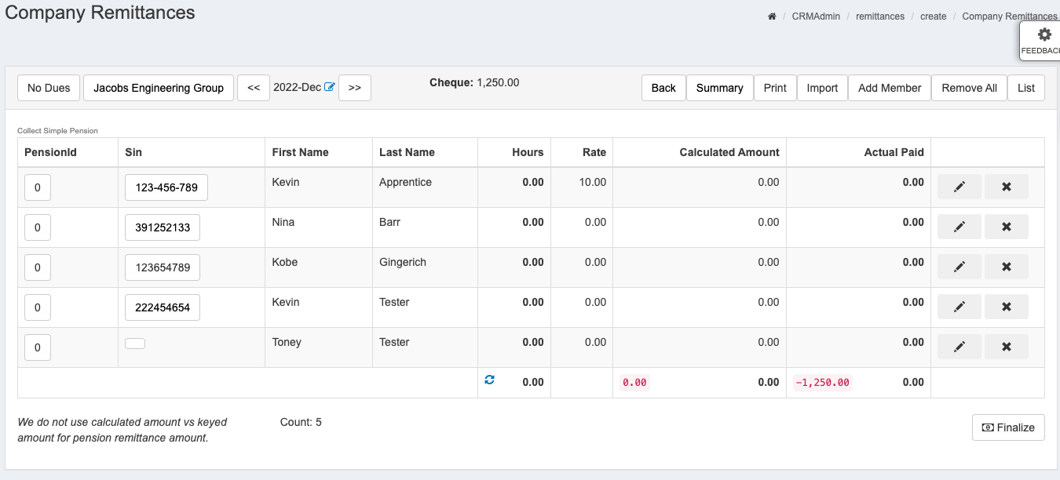Open Jacobs Engineering Group company selector

159,88
